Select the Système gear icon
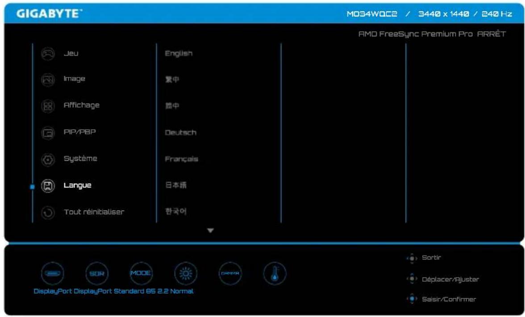The image size is (525, 317). point(48,159)
